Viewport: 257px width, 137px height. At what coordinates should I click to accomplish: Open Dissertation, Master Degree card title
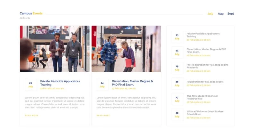(x=132, y=83)
